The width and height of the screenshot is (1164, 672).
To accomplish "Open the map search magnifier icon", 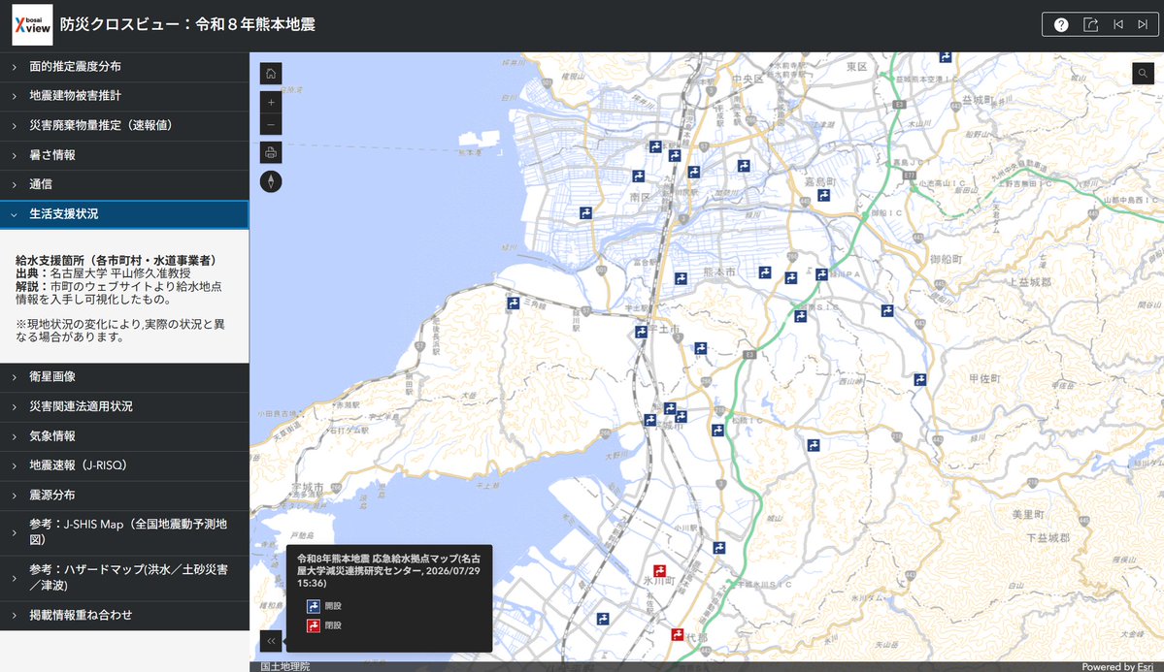I will (1143, 73).
